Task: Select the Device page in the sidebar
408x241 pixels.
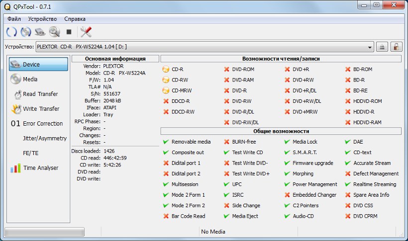Action: tap(38, 65)
